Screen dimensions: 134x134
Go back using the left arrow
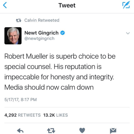point(5,5)
